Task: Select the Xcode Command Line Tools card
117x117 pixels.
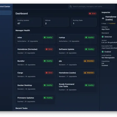Action: pos(77,87)
